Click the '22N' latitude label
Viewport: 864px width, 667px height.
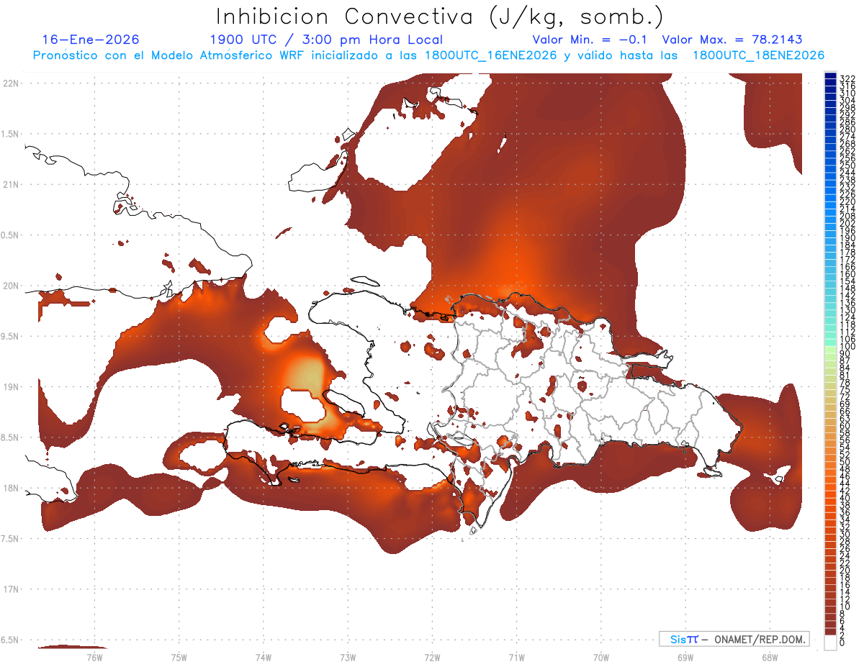point(11,83)
